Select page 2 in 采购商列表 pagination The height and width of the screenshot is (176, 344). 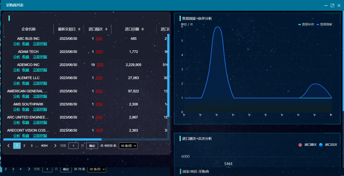24,146
